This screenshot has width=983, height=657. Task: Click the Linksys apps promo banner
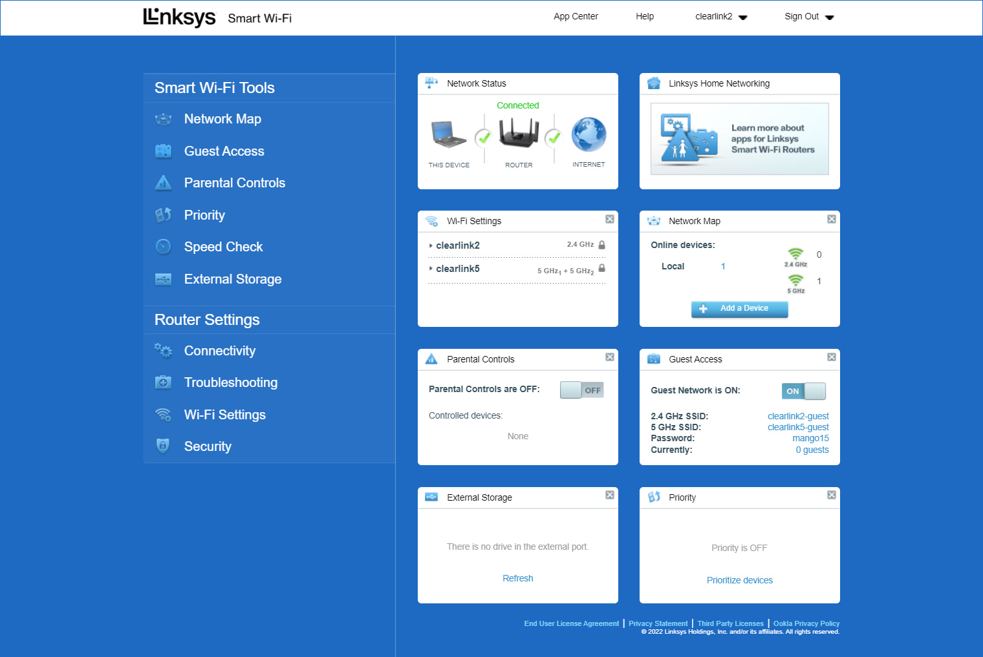tap(740, 139)
